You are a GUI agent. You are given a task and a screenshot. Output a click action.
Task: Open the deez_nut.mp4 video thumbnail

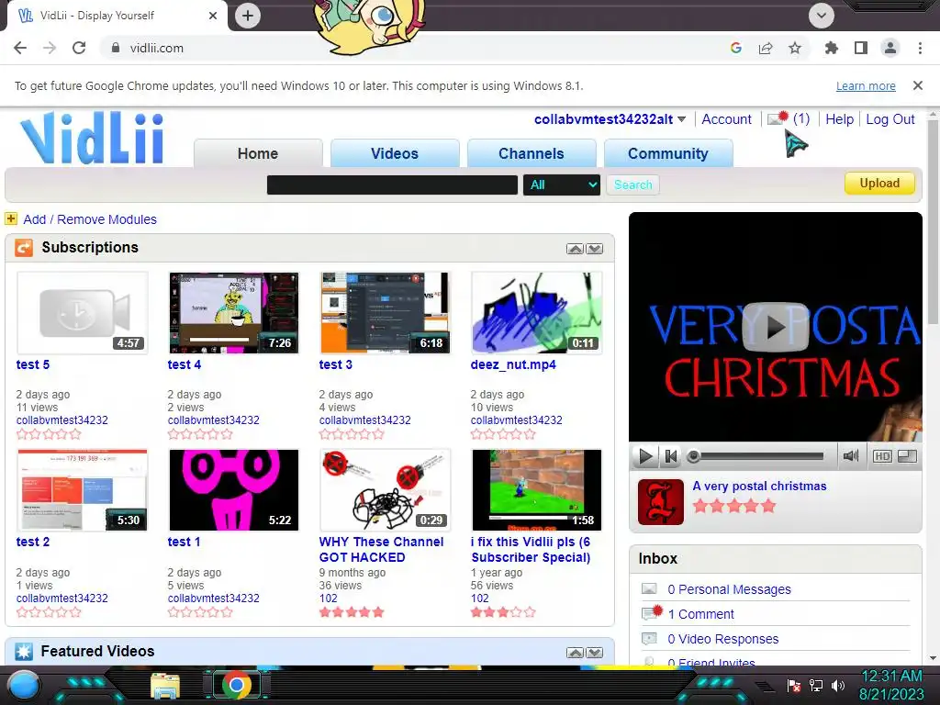click(536, 312)
